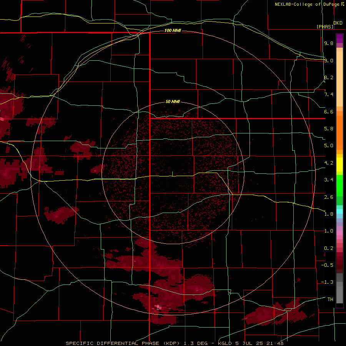Click the 3.4 scale value
The image size is (346, 346).
(x=329, y=180)
